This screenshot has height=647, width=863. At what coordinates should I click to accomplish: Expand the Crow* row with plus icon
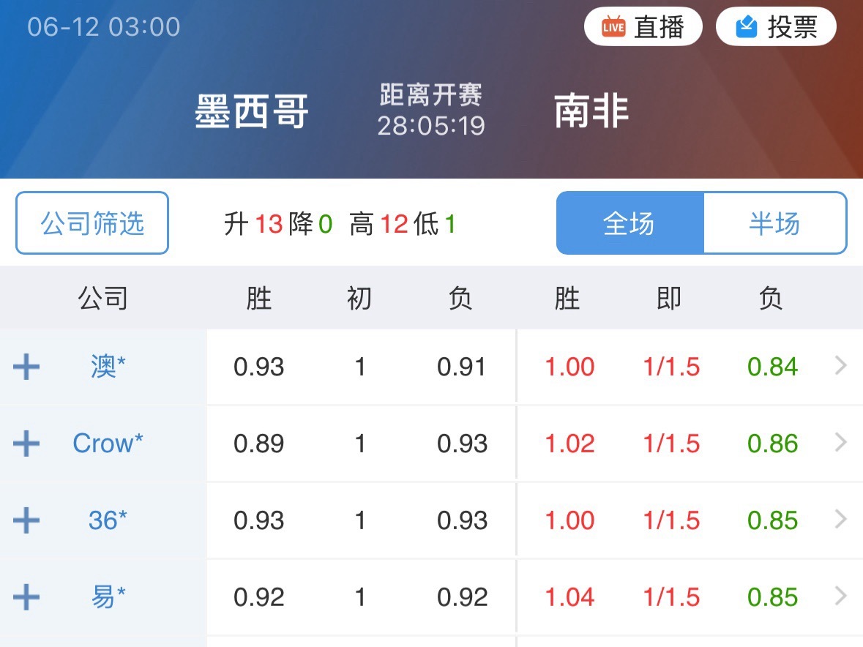[26, 444]
